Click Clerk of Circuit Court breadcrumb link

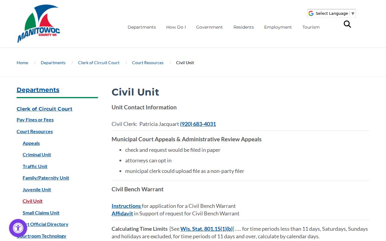(99, 63)
